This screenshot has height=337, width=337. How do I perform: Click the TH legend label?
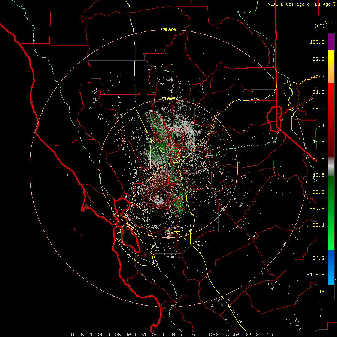pyautogui.click(x=322, y=292)
